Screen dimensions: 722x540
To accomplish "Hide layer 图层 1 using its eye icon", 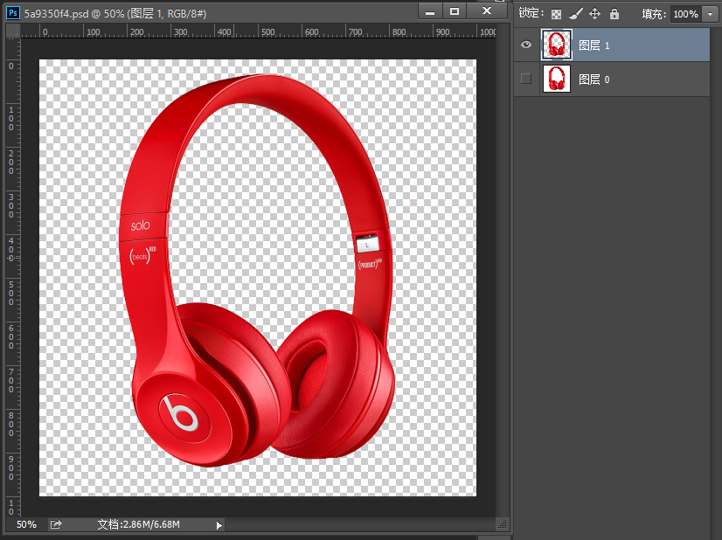I will 526,45.
